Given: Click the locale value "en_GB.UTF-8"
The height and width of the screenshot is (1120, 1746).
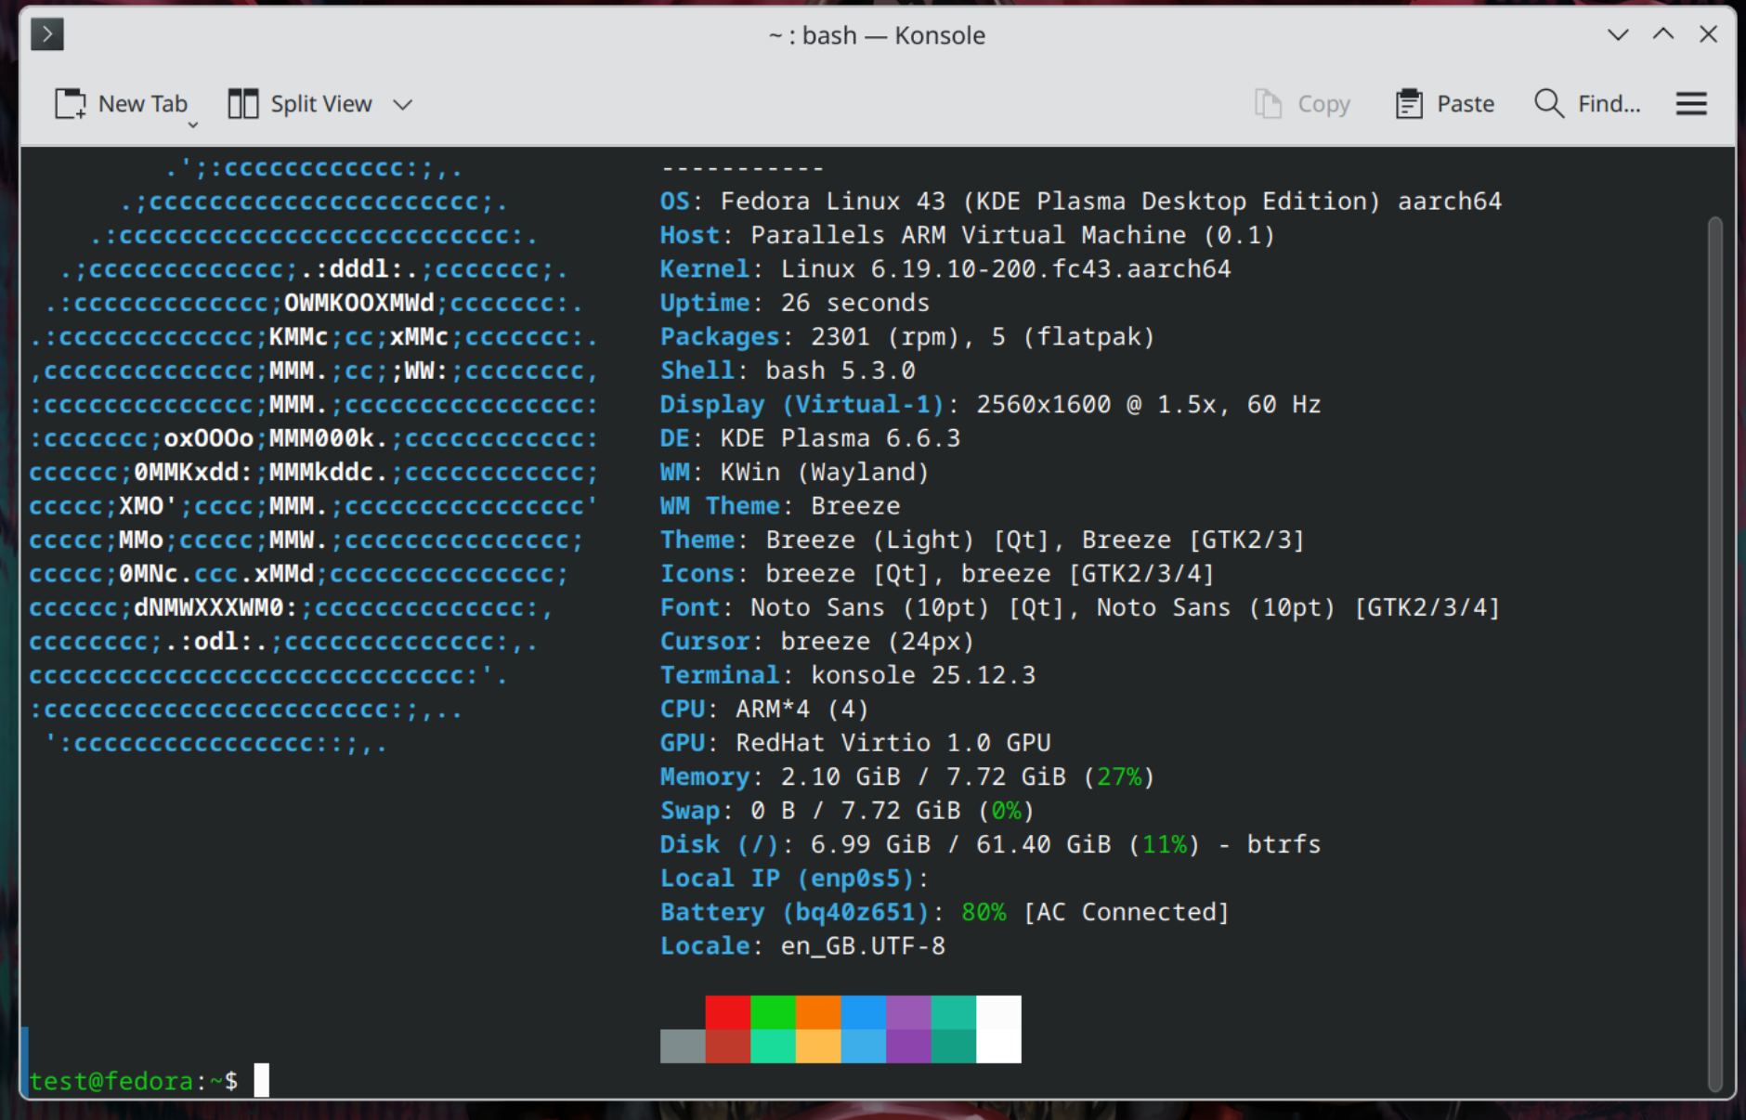Looking at the screenshot, I should point(863,946).
